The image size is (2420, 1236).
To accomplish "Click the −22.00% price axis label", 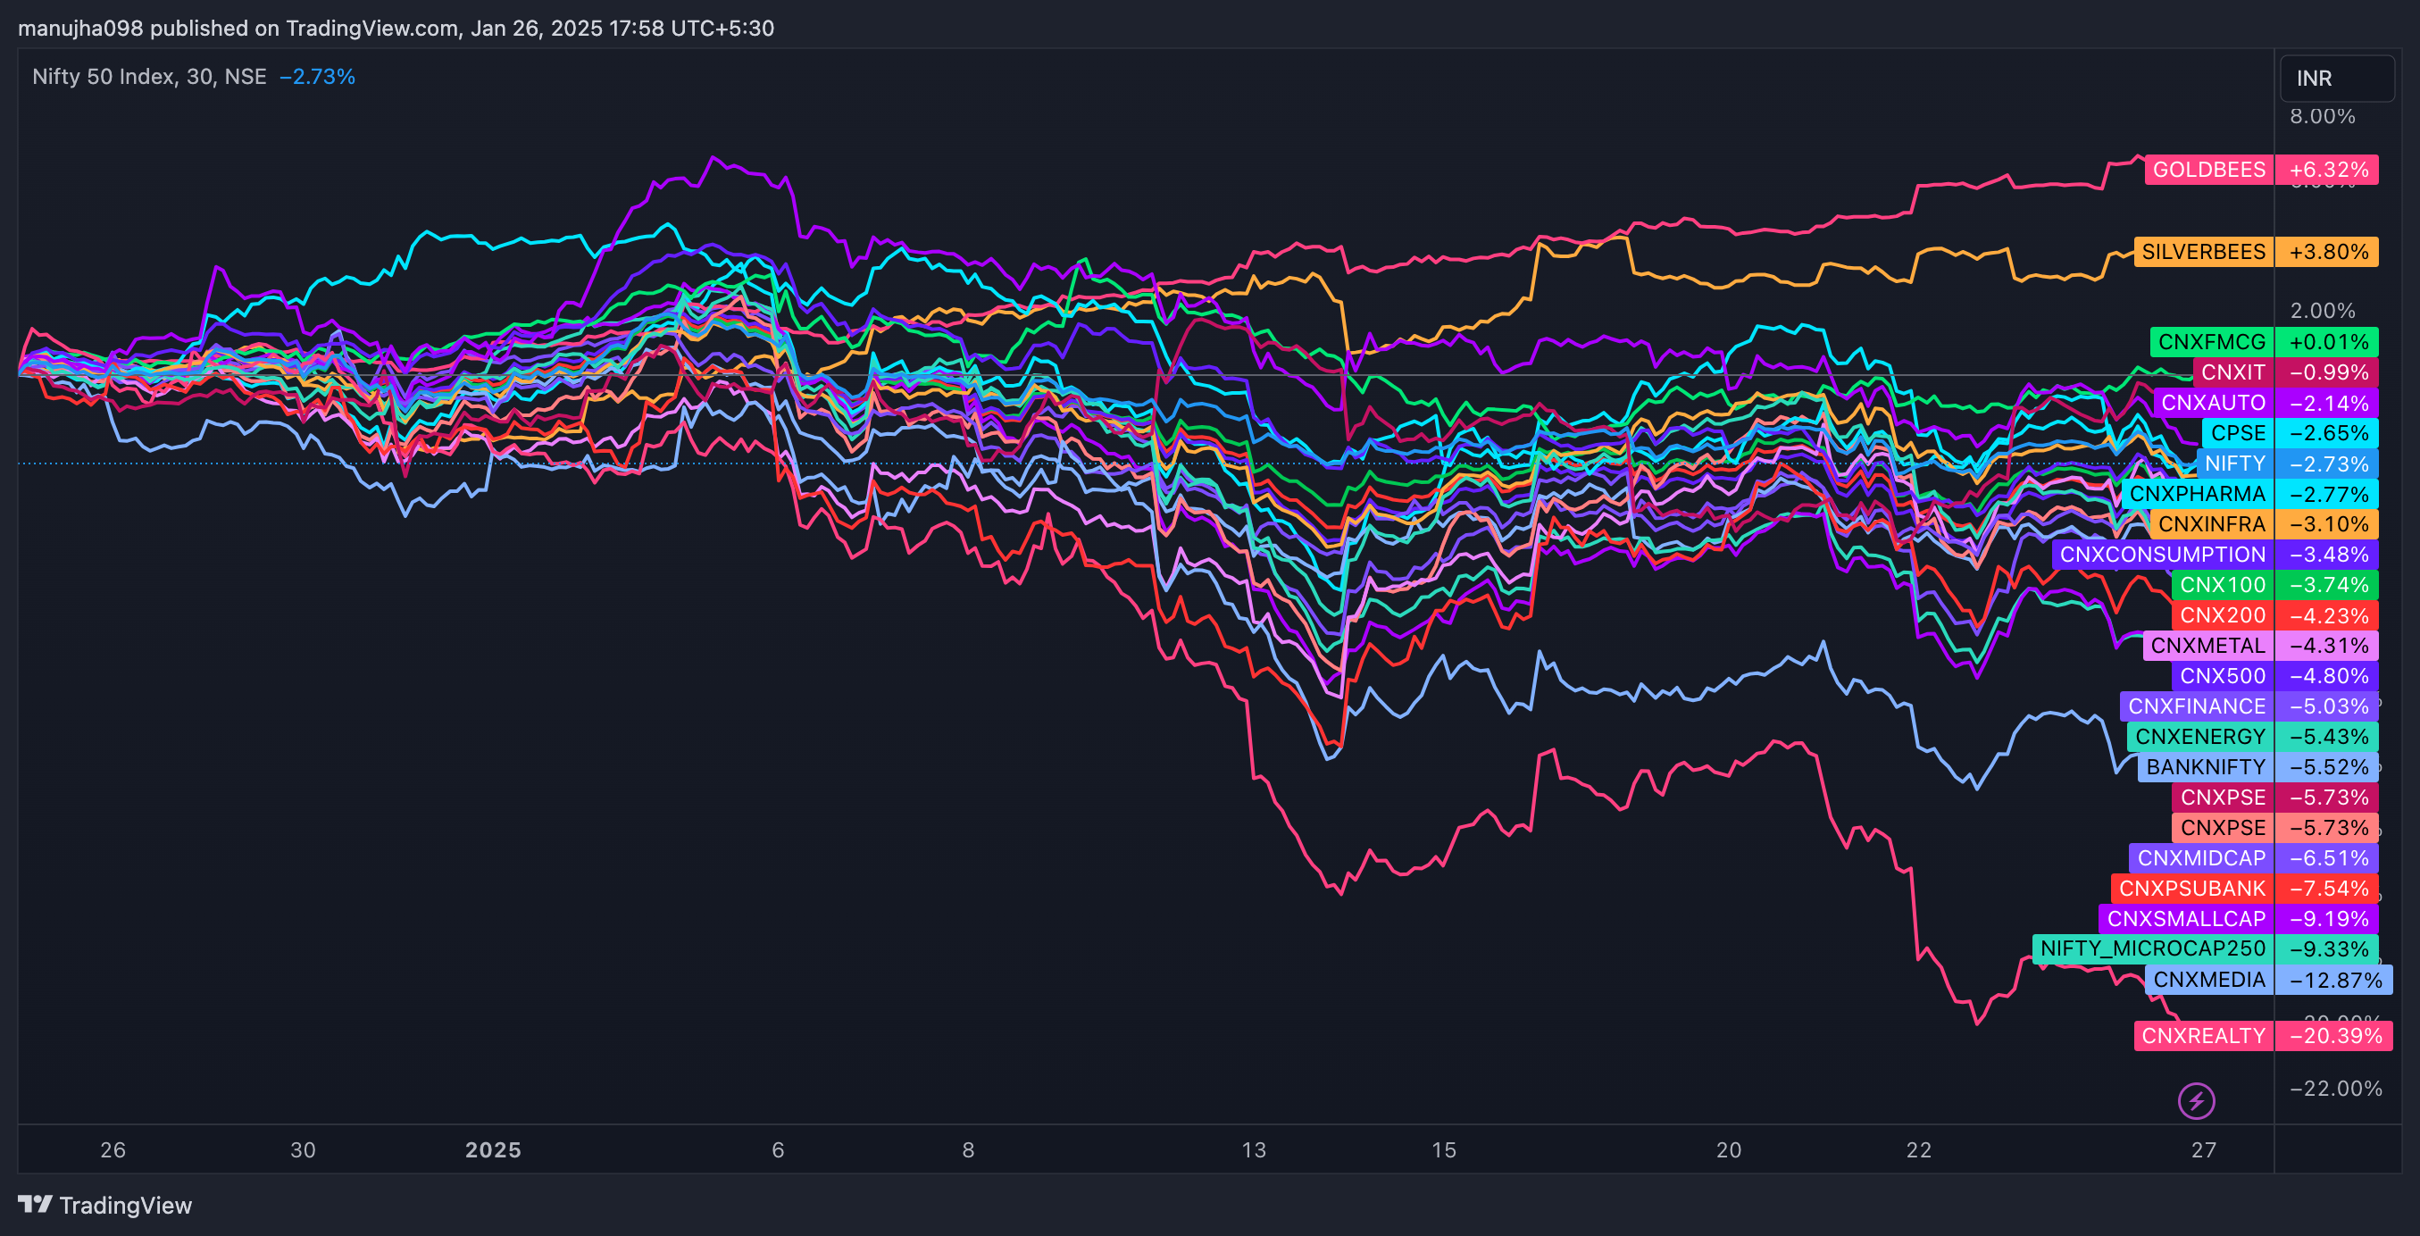I will [x=2335, y=1089].
